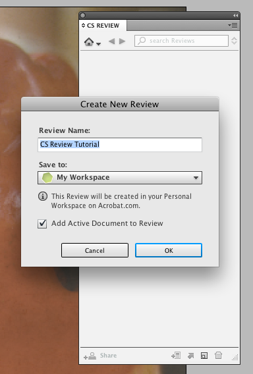Uncheck Add Active Document to Review
The width and height of the screenshot is (253, 374).
click(42, 224)
